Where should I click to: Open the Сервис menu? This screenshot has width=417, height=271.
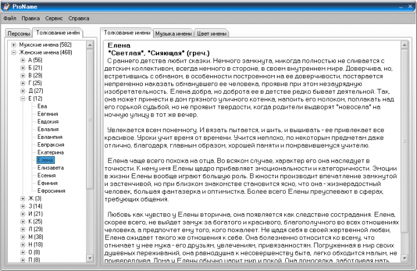(x=54, y=18)
